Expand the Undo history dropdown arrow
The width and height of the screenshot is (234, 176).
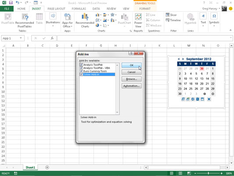pos(21,3)
